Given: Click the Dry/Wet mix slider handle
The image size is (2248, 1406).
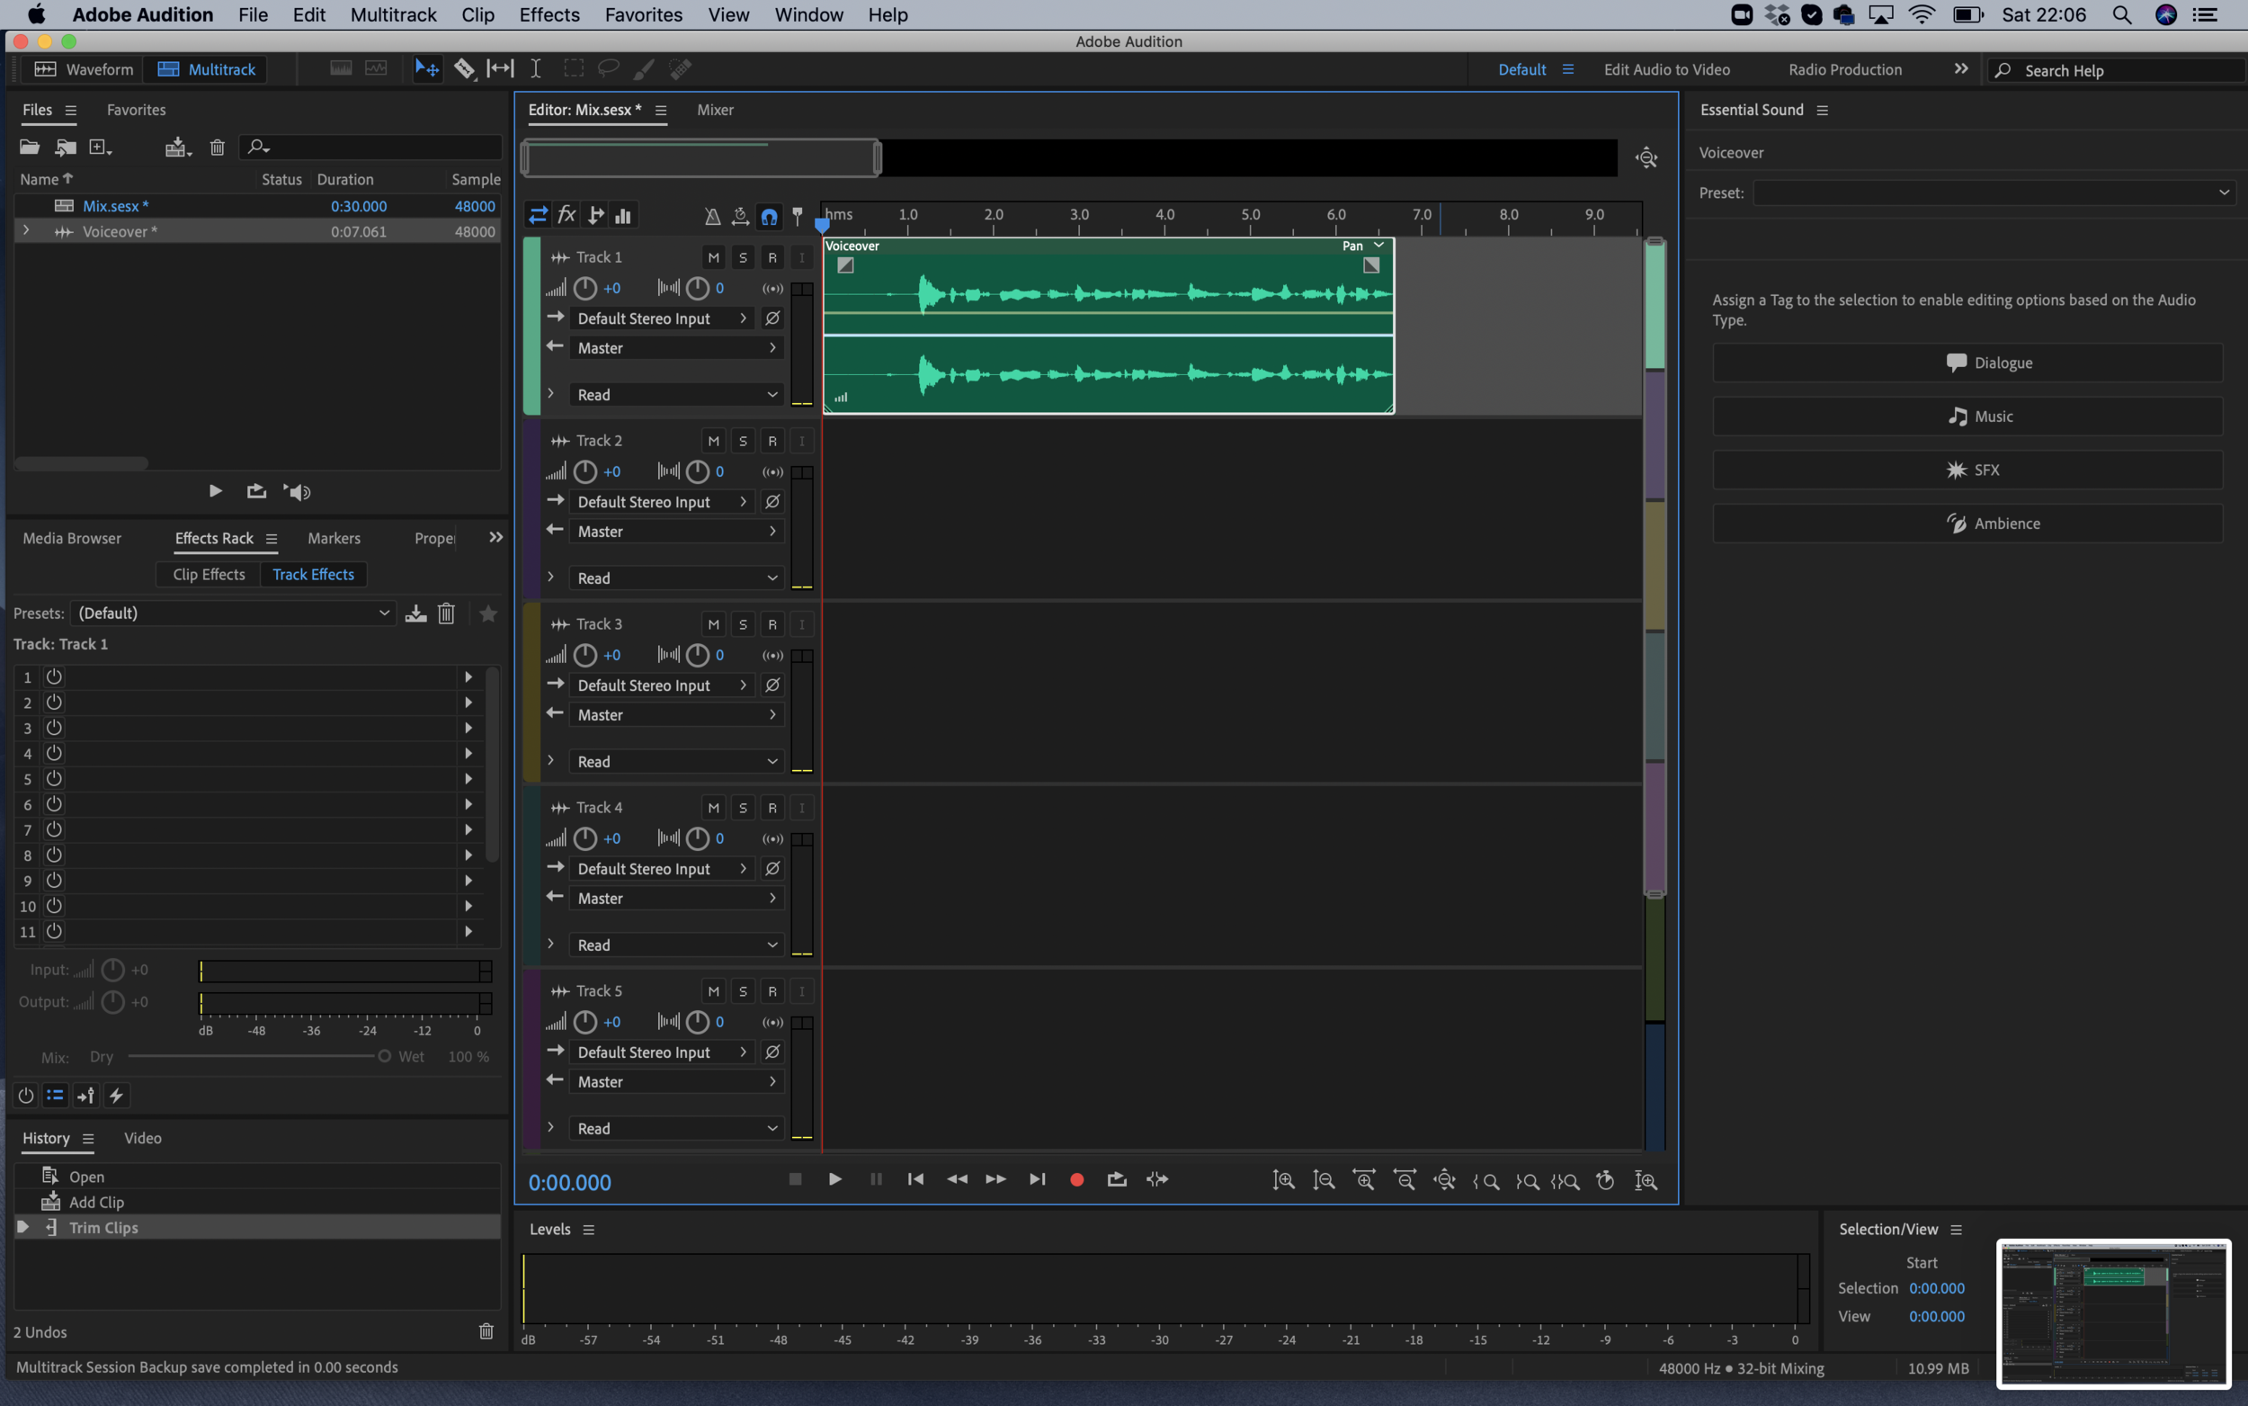Looking at the screenshot, I should point(384,1056).
